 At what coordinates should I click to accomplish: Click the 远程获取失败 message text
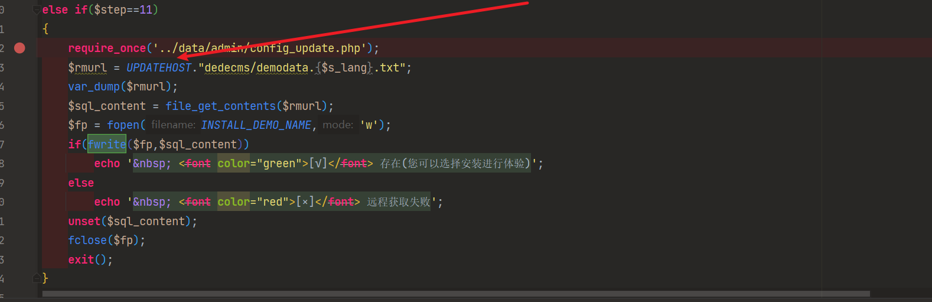pos(399,202)
